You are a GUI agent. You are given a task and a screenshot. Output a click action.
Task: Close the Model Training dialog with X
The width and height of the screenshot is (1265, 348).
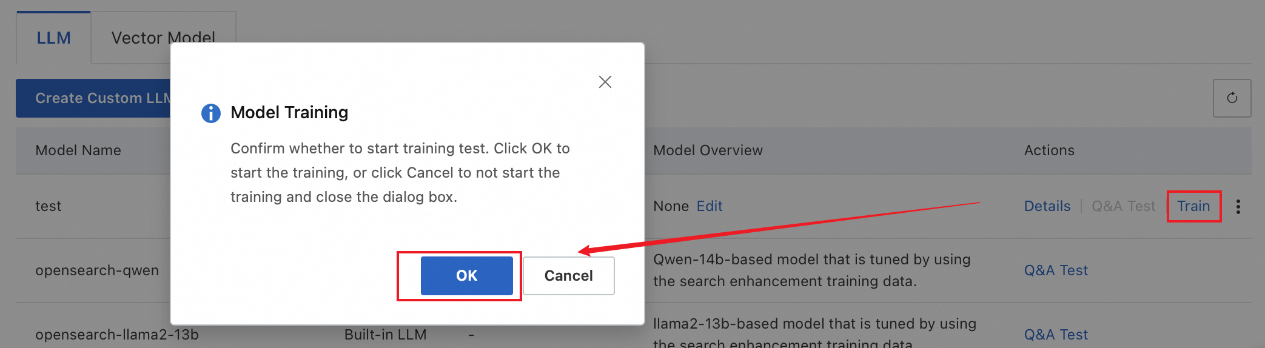(605, 82)
